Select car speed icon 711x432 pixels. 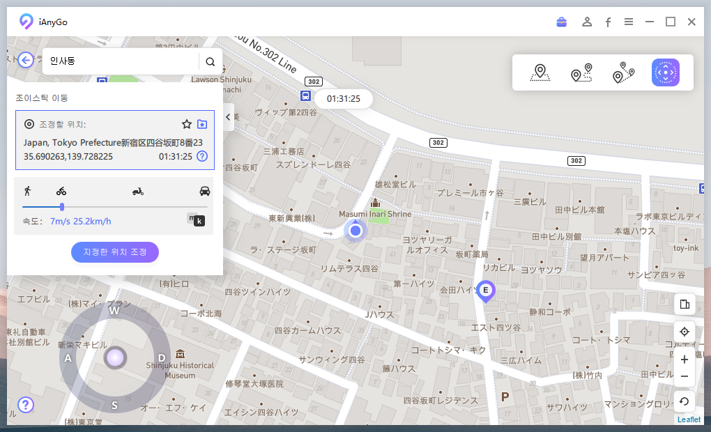[205, 191]
